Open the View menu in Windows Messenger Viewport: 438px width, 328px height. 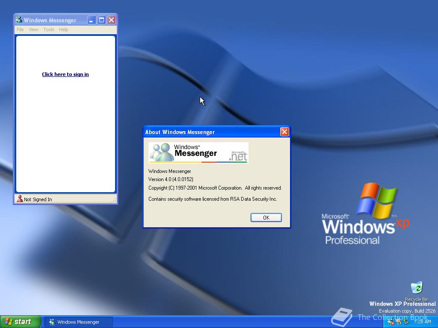tap(33, 29)
